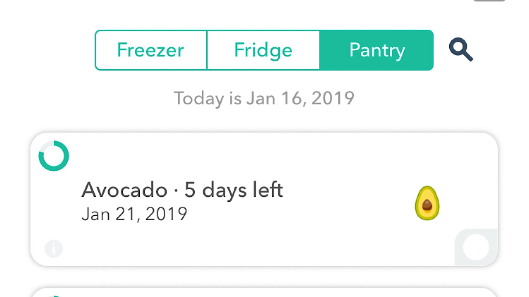Viewport: 529px width, 297px height.
Task: Click the "5 days left" text
Action: 234,190
